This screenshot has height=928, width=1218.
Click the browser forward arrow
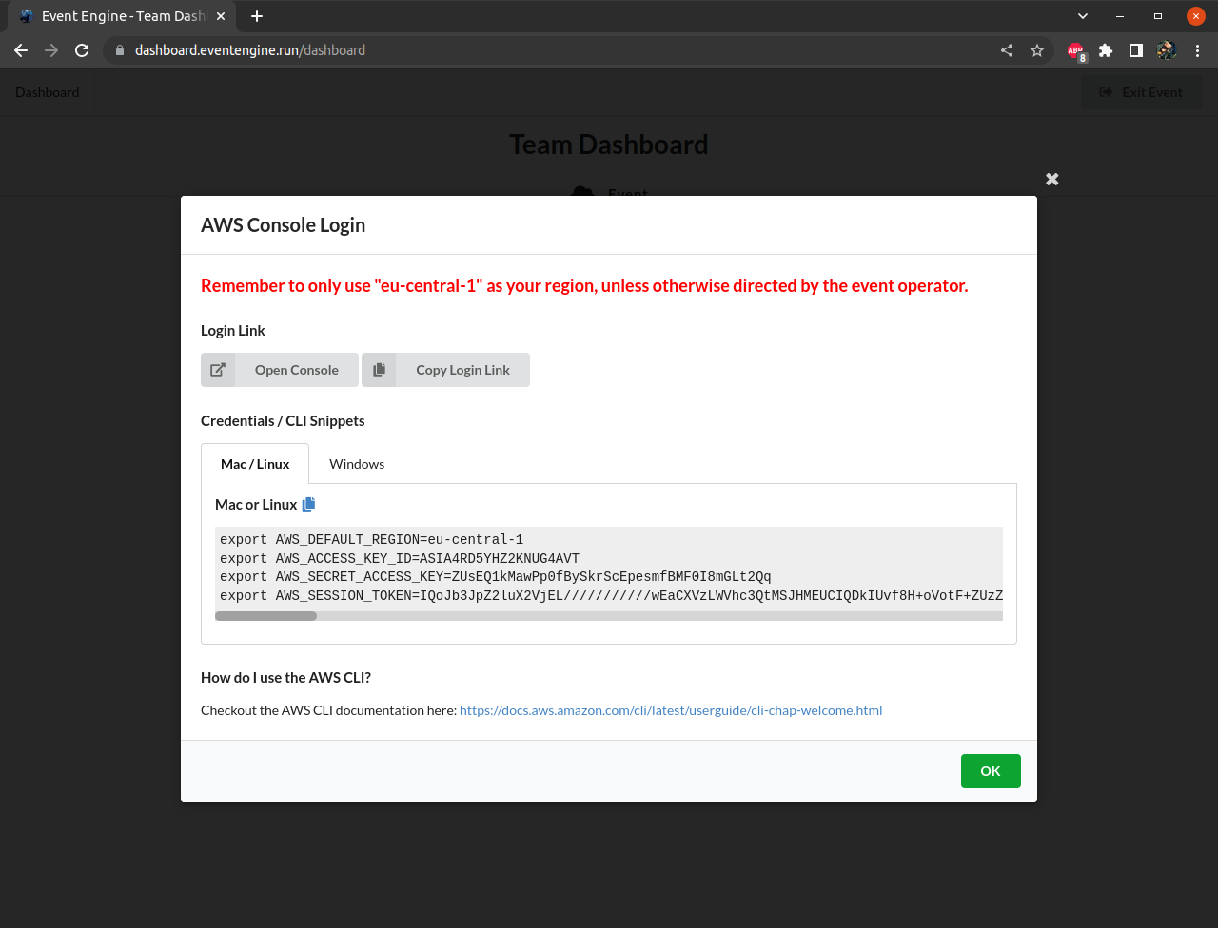click(x=51, y=50)
